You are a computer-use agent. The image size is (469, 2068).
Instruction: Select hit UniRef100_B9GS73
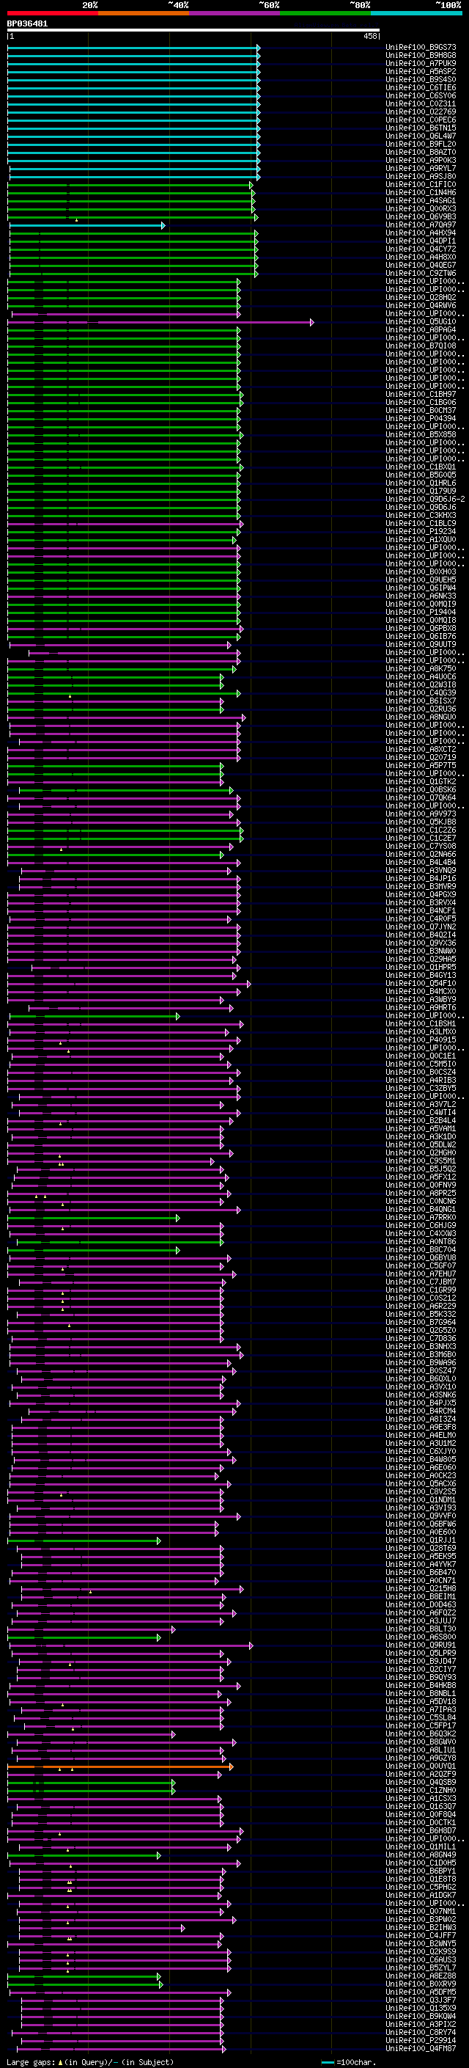420,48
